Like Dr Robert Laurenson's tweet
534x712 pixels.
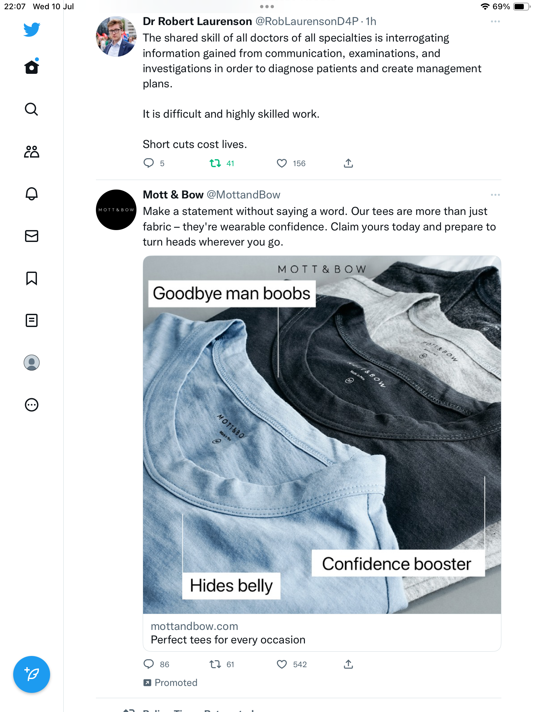click(x=282, y=163)
